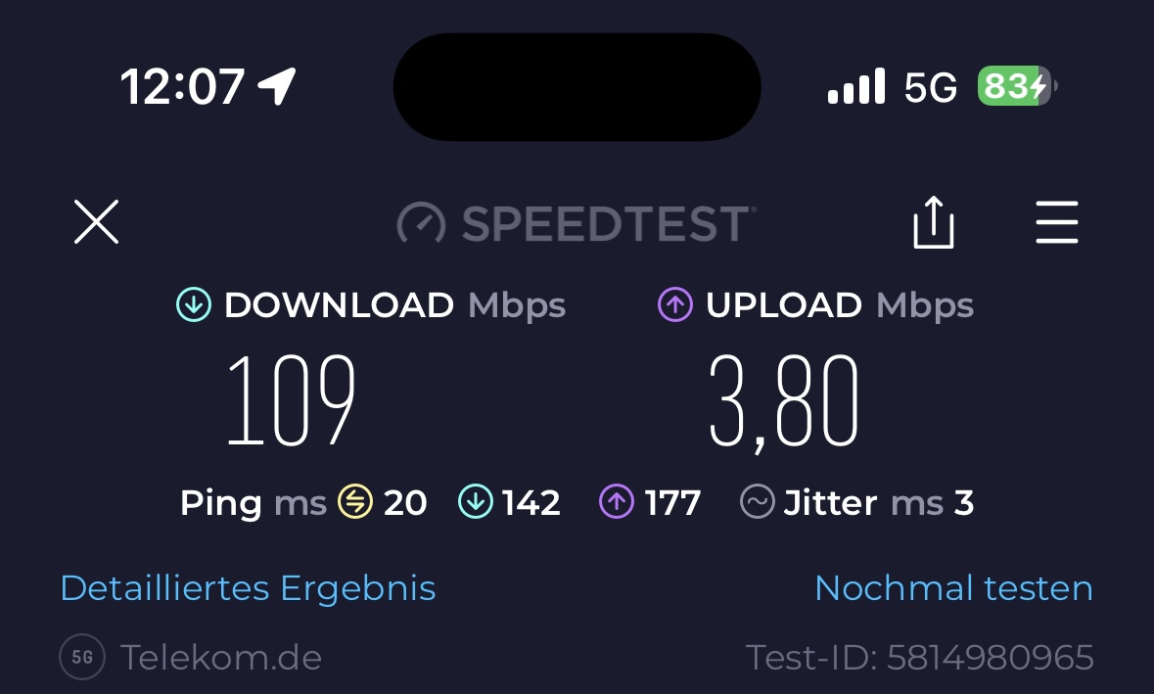The height and width of the screenshot is (694, 1154).
Task: Tap the Speedtest gauge logo icon
Action: coord(421,224)
